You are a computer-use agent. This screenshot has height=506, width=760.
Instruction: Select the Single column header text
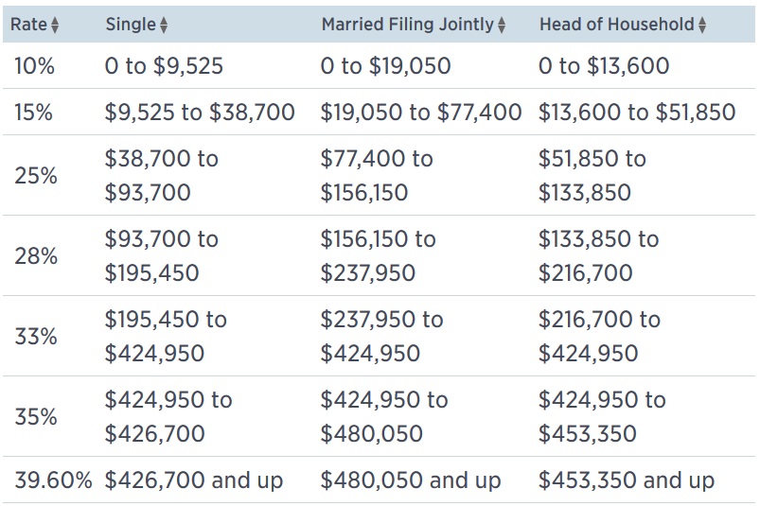point(131,25)
